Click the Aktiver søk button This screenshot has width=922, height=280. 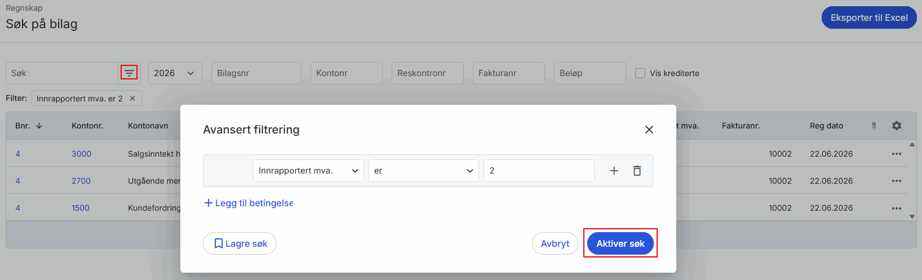620,243
